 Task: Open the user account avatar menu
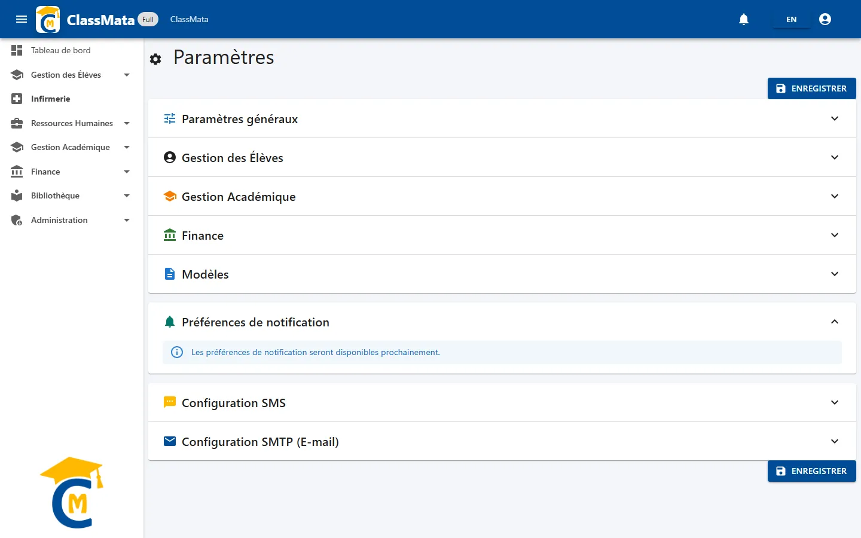[x=825, y=19]
